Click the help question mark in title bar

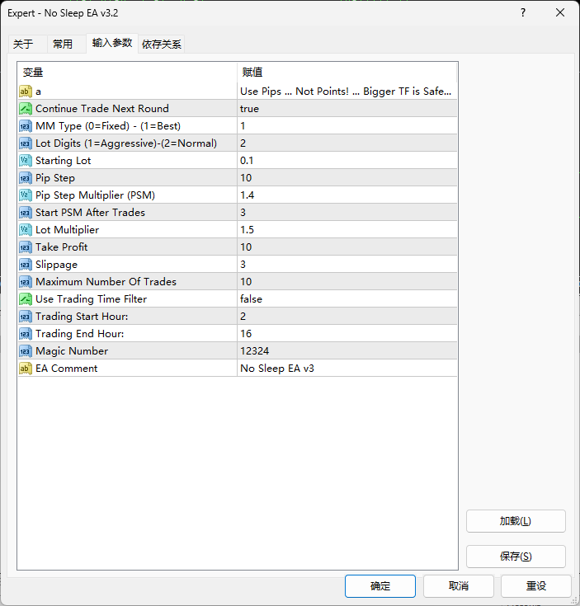point(524,13)
